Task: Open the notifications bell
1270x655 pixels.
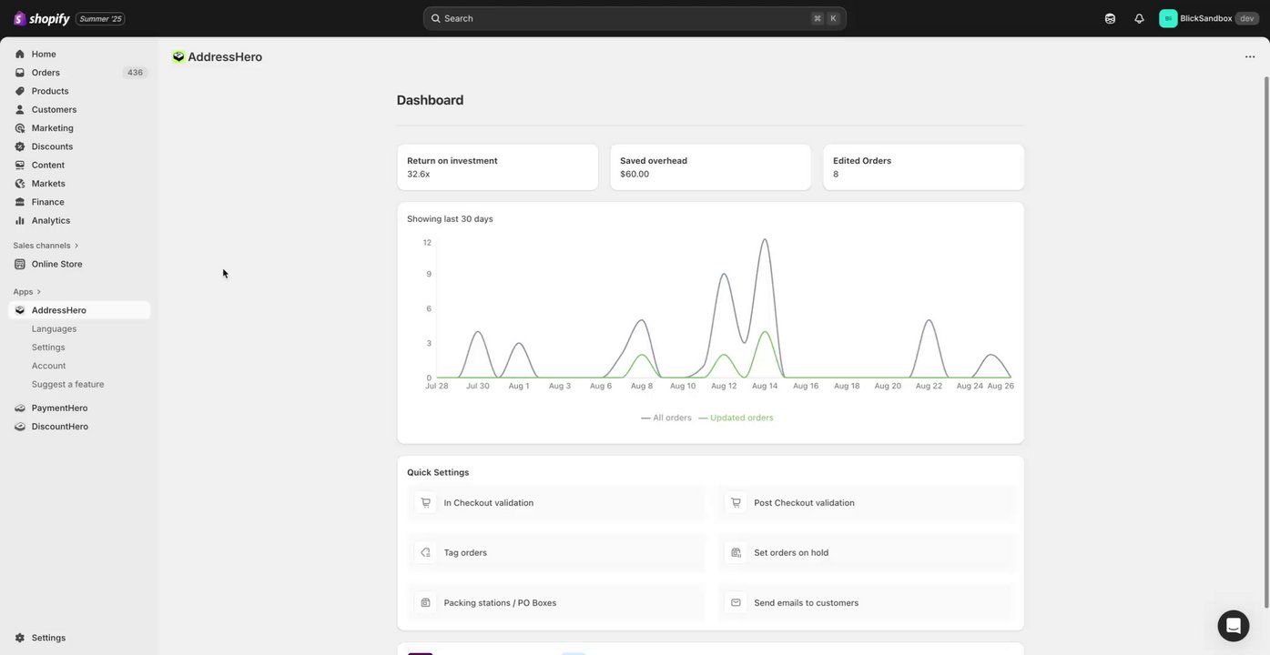Action: (1139, 18)
